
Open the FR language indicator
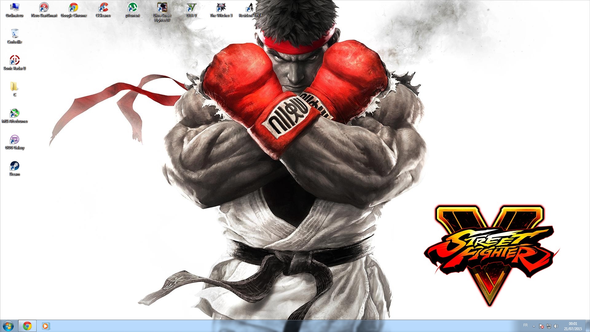tap(525, 325)
